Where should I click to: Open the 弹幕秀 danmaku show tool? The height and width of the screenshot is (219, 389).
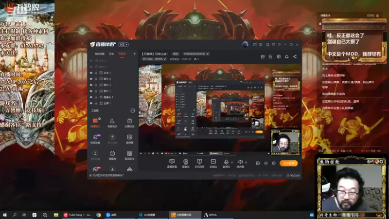point(112,155)
